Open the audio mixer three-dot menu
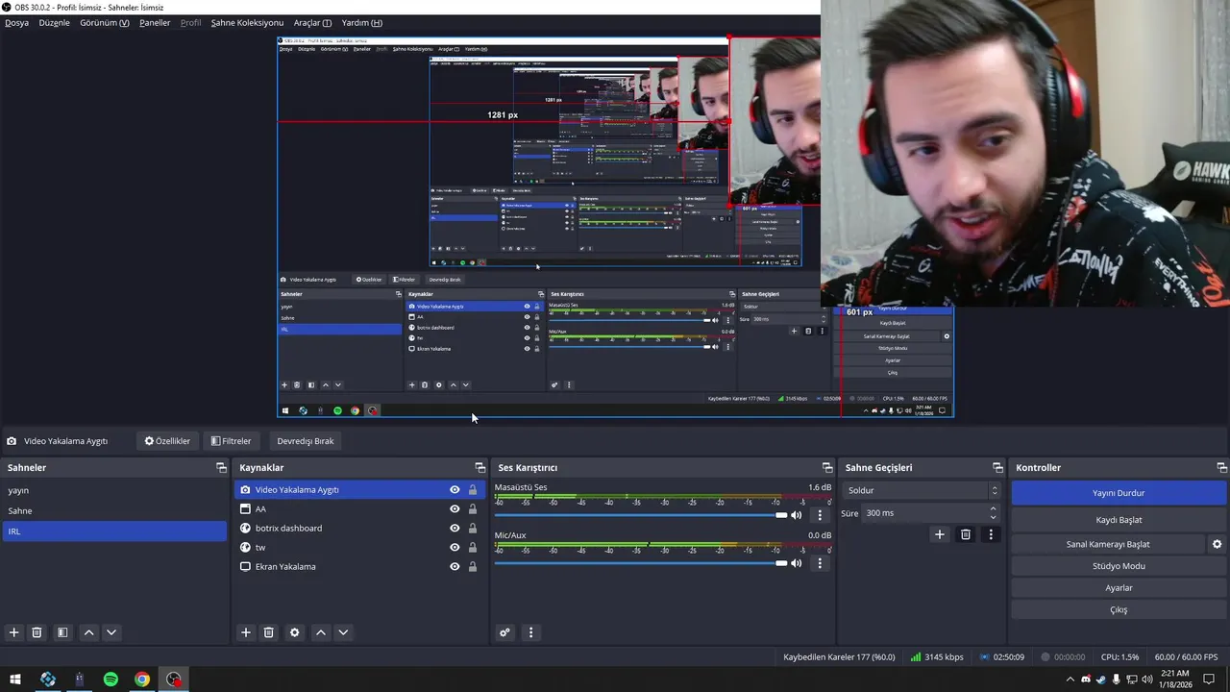 530,632
